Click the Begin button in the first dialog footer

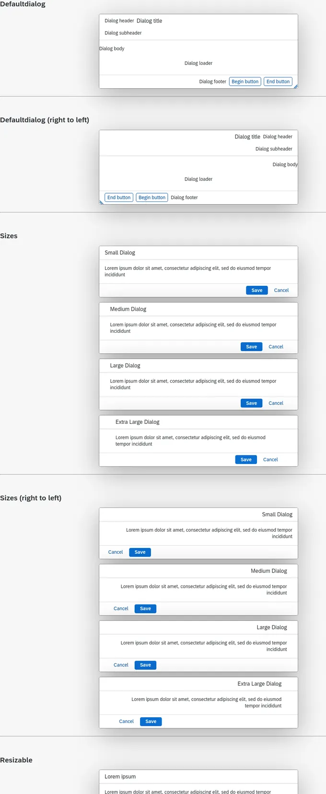245,82
